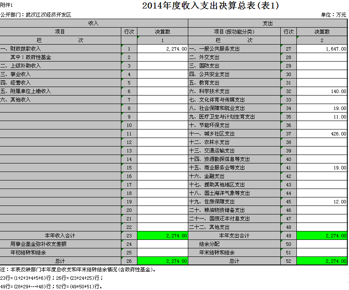Viewport: 349px width, 290px height.
Task: Click the 单位：万元 unit text
Action: (x=334, y=15)
